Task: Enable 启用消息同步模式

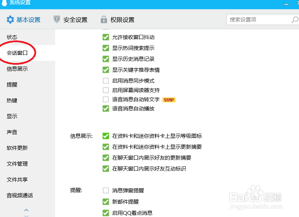Action: coord(106,81)
